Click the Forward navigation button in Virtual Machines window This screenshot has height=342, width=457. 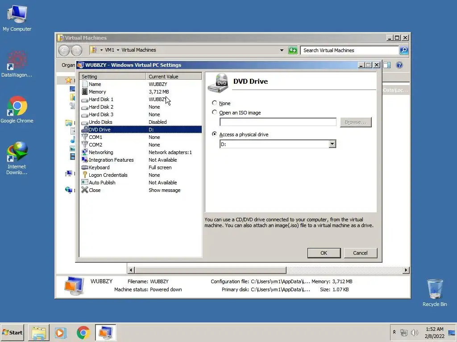[77, 50]
